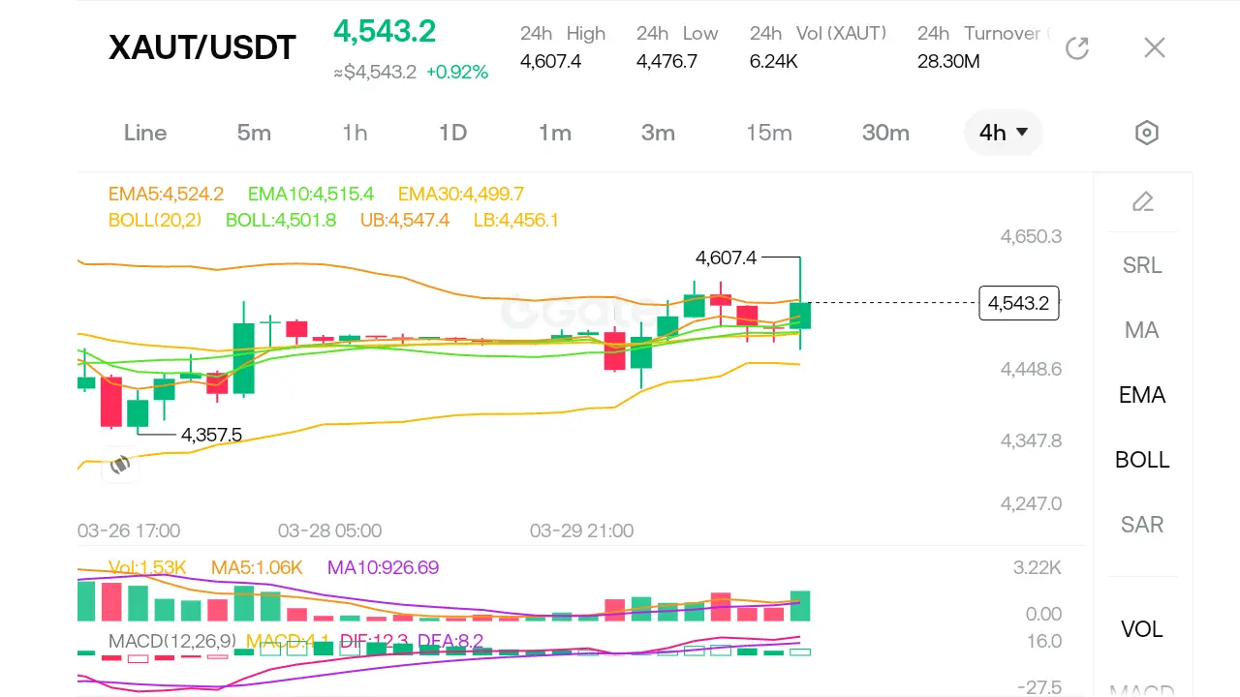1240x697 pixels.
Task: Select the 5m timeframe
Action: (x=254, y=133)
